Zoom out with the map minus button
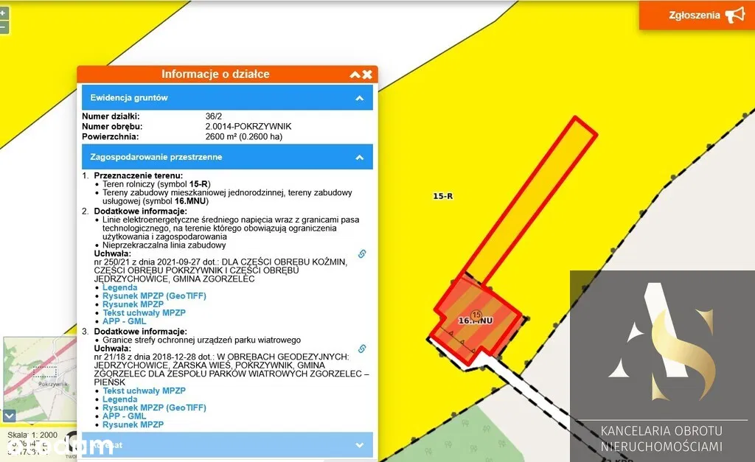This screenshot has height=462, width=755. pyautogui.click(x=3, y=27)
